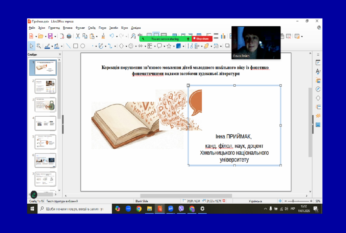Click the Print icon in toolbar

69,36
